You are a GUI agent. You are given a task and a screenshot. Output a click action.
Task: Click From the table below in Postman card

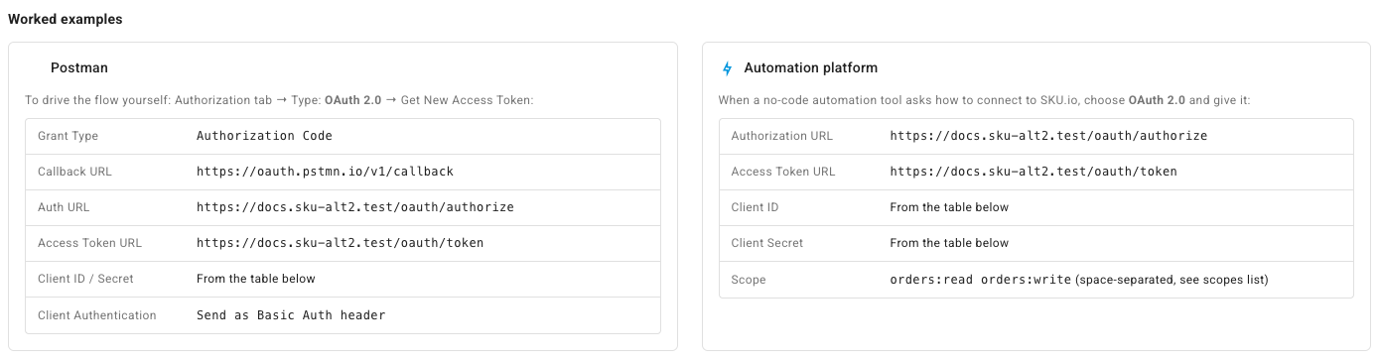coord(256,279)
